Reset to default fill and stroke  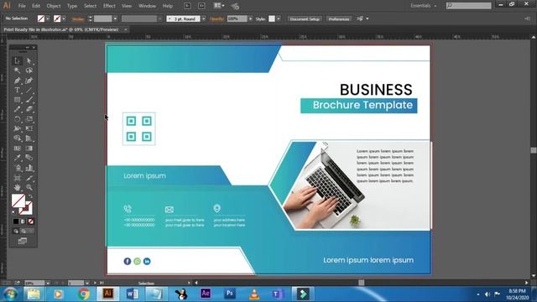14,212
